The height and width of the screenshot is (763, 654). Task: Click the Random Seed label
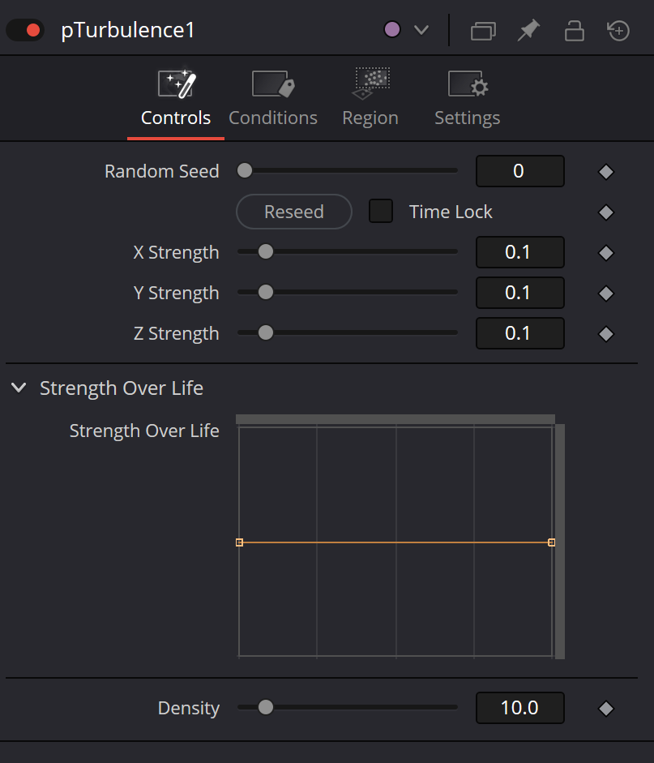(162, 171)
